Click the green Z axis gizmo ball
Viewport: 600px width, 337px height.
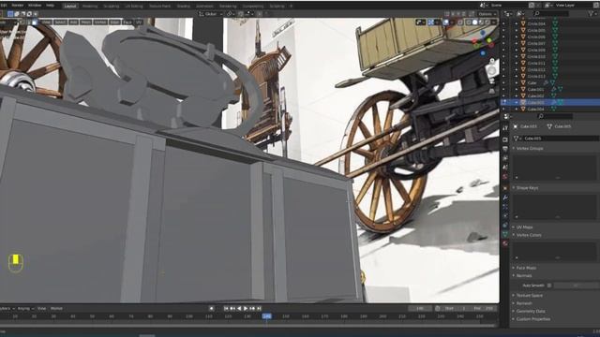tap(489, 40)
